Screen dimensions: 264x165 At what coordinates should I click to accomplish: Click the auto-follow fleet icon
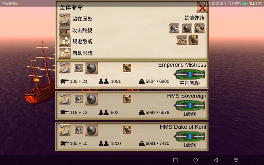(x=65, y=53)
